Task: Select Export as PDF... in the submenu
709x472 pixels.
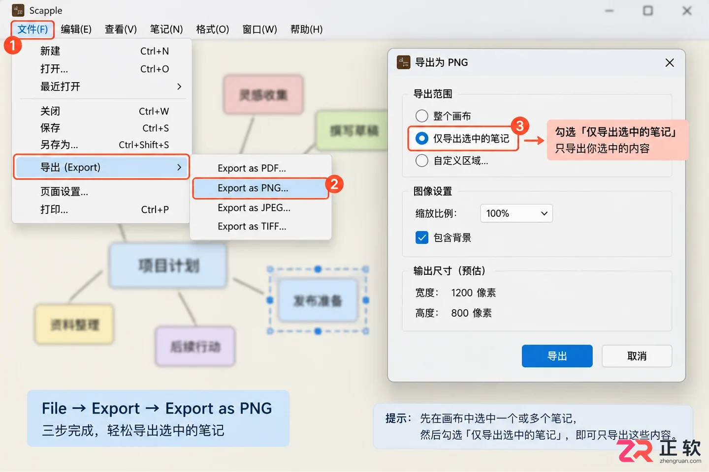Action: click(261, 168)
